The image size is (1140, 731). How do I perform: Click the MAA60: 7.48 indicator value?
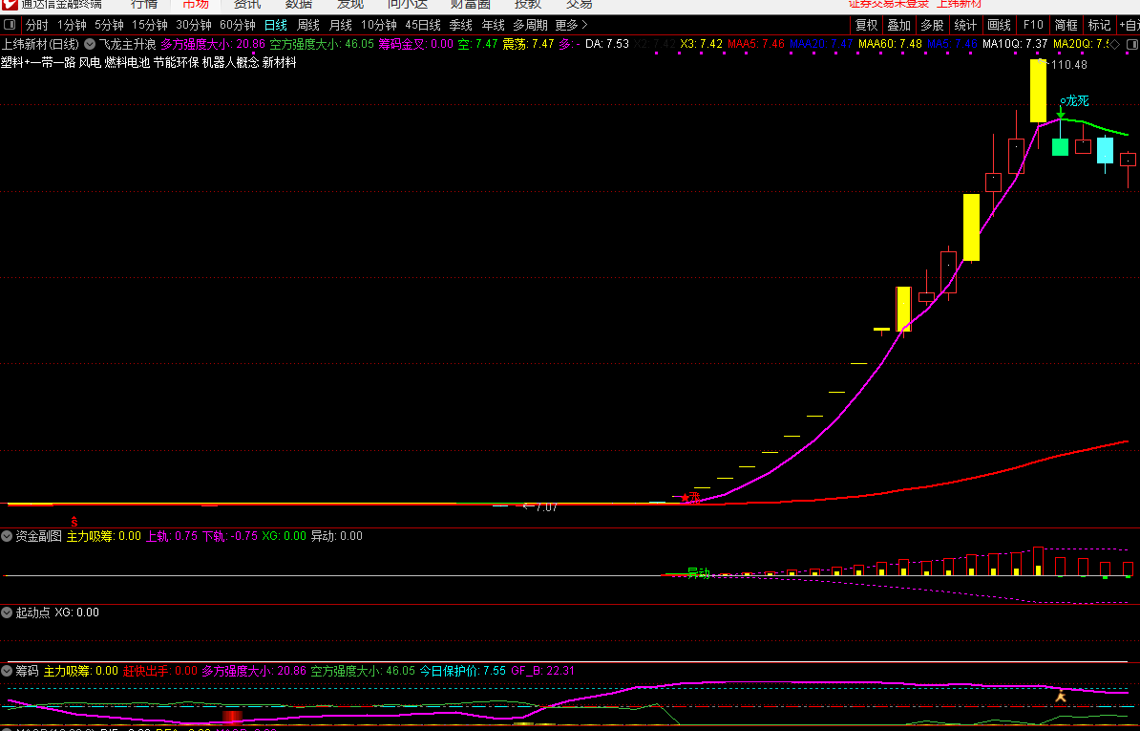(890, 44)
